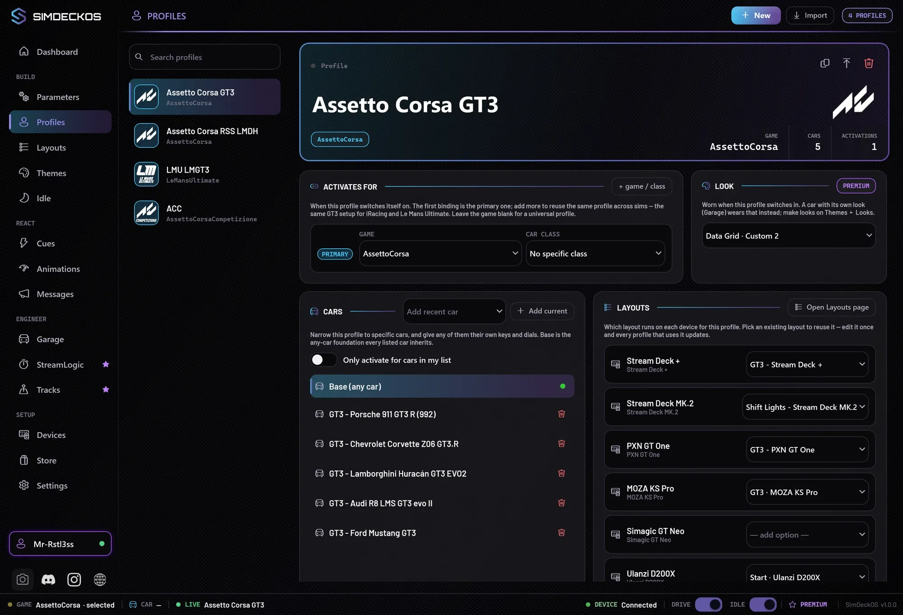Toggle the IDLE switch in status bar
Viewport: 903px width, 615px height.
coord(763,605)
